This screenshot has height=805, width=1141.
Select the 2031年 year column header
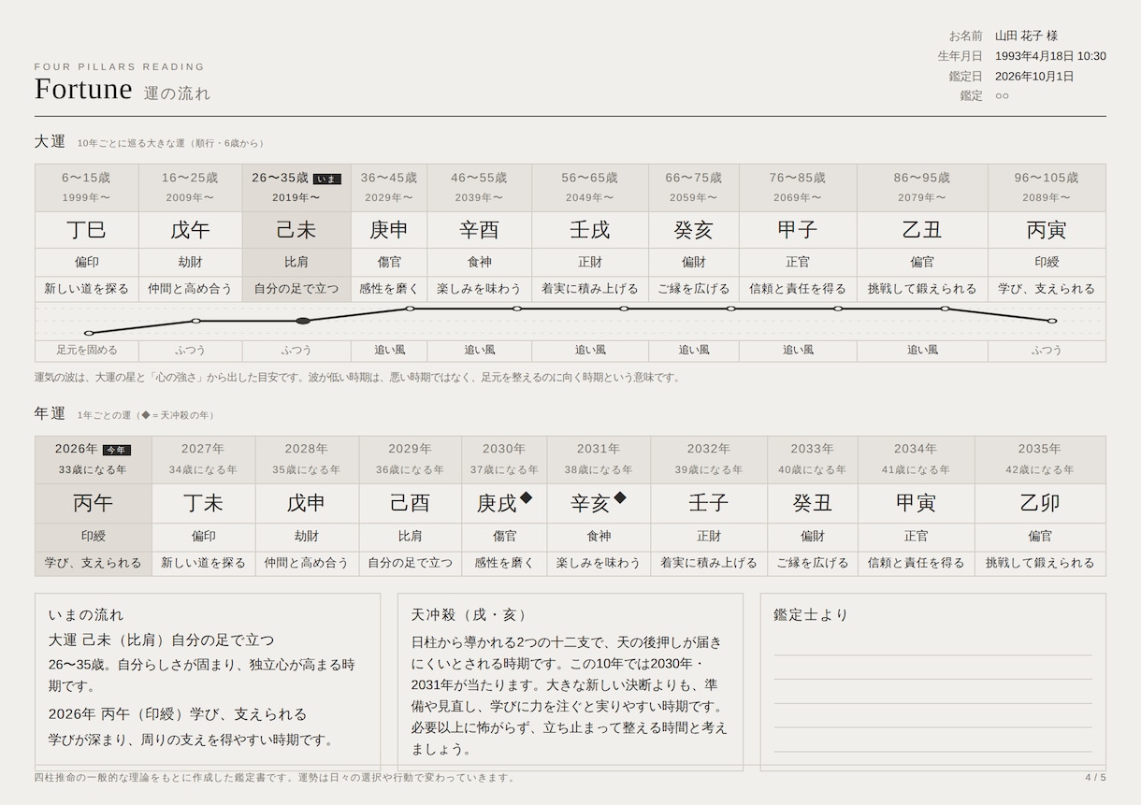599,459
